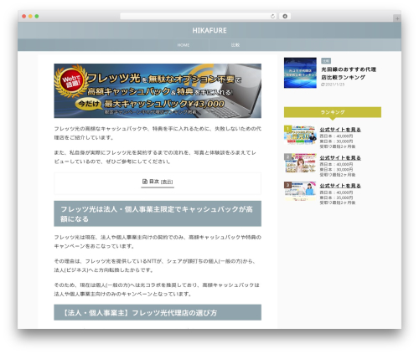Click the HIKAFURE site title
This screenshot has height=354, width=419.
[x=209, y=30]
